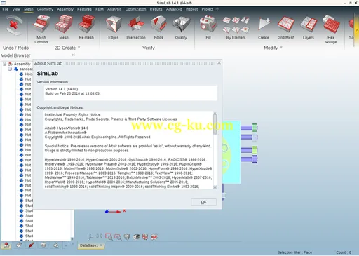Click the small cube icon in bottom panel tabs

[43, 245]
